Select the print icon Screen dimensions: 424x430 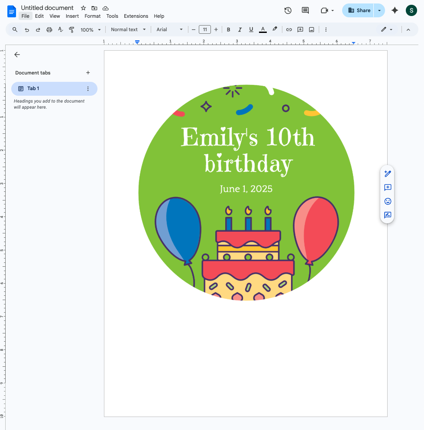pos(49,29)
